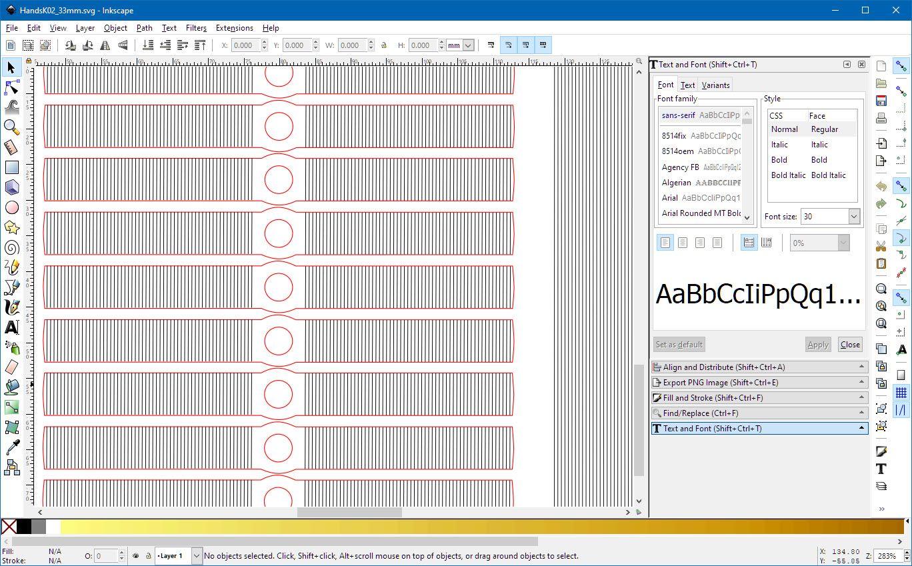Open the Font size dropdown
The height and width of the screenshot is (566, 912).
pos(853,217)
